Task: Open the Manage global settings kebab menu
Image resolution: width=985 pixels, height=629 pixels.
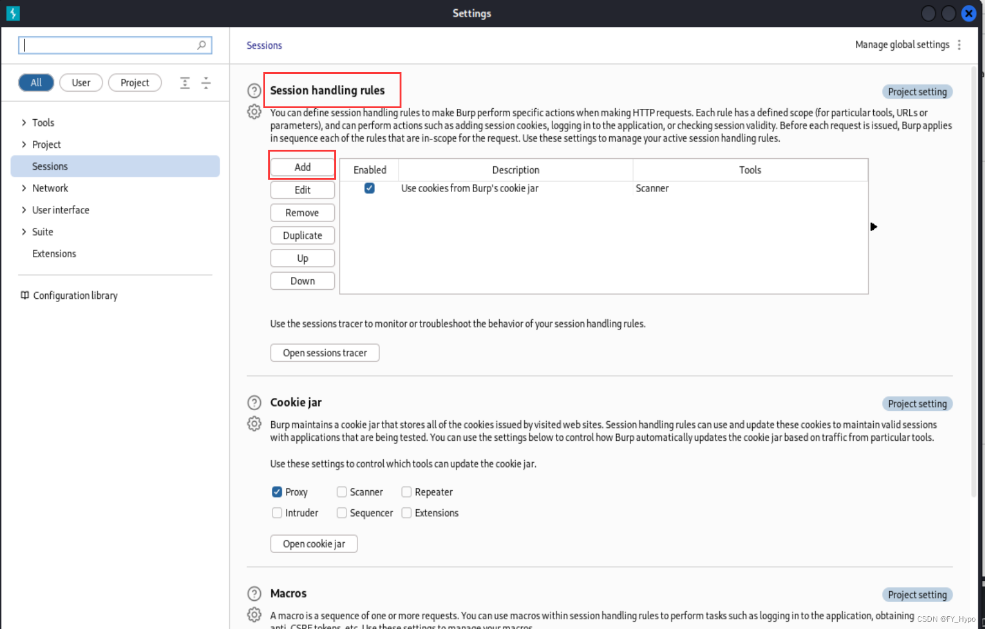Action: pos(959,45)
